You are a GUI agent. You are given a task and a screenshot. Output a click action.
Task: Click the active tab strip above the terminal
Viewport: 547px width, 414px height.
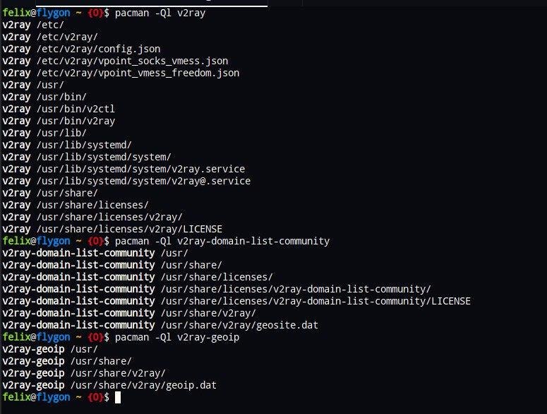click(x=152, y=3)
